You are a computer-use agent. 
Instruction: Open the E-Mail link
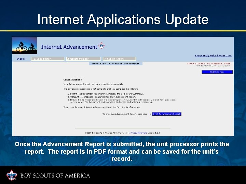tap(227, 63)
